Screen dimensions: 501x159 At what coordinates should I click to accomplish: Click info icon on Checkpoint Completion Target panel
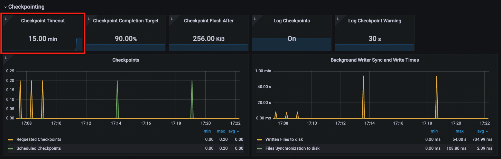(x=88, y=18)
